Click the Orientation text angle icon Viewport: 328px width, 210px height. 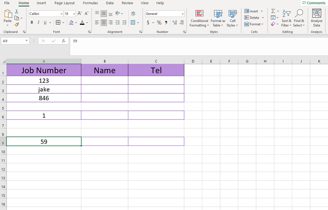point(118,13)
